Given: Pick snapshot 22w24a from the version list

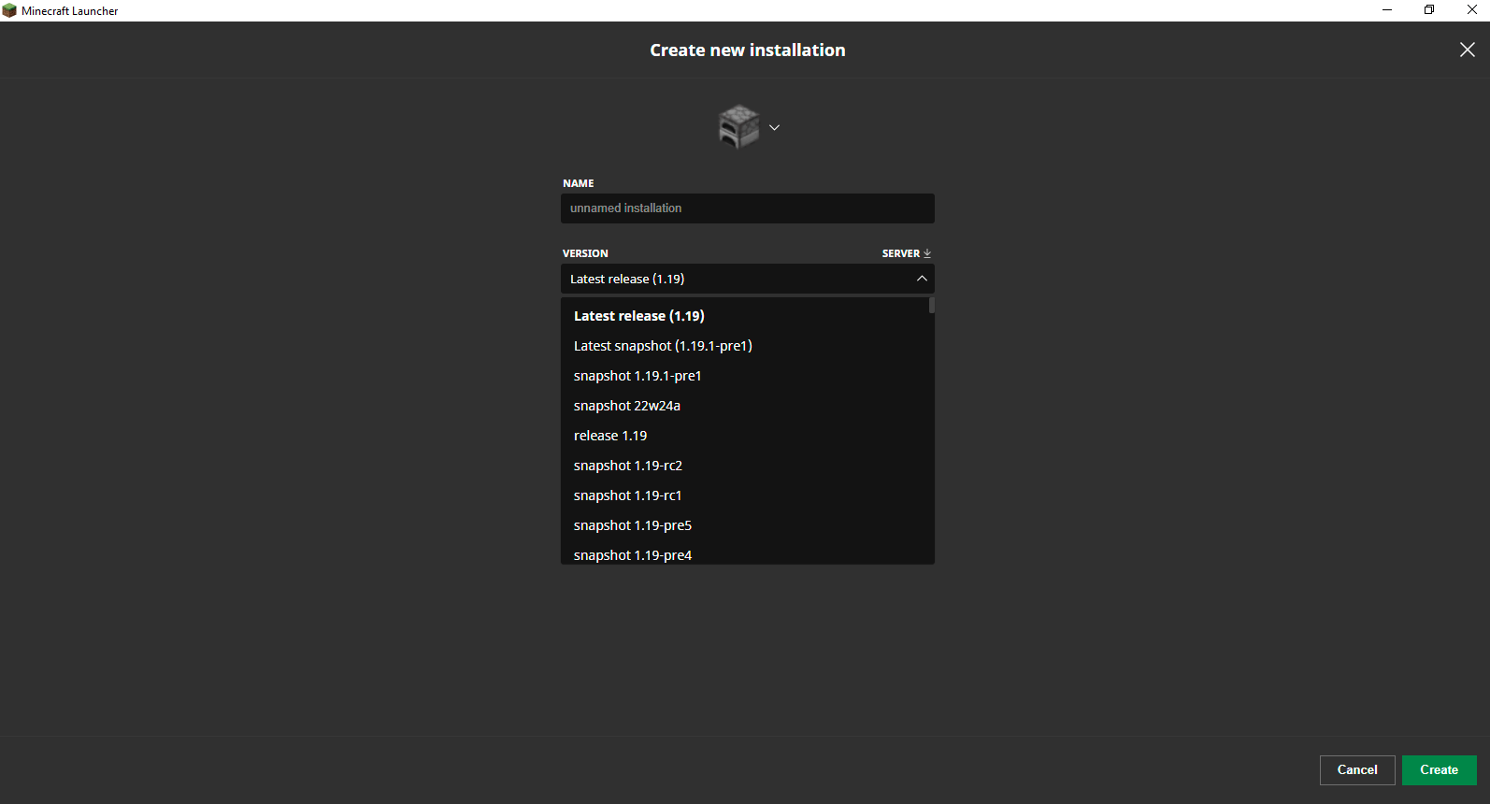Looking at the screenshot, I should click(744, 406).
